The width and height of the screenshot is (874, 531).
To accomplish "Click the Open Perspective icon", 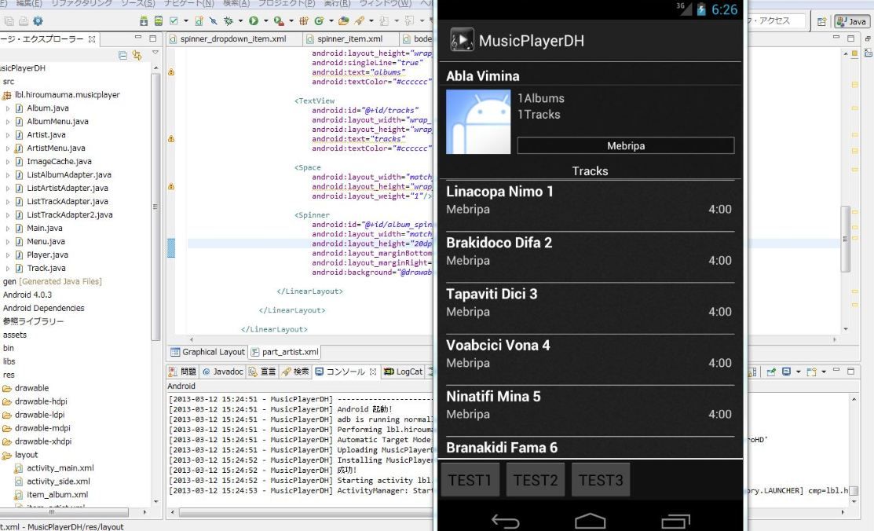I will tap(821, 22).
